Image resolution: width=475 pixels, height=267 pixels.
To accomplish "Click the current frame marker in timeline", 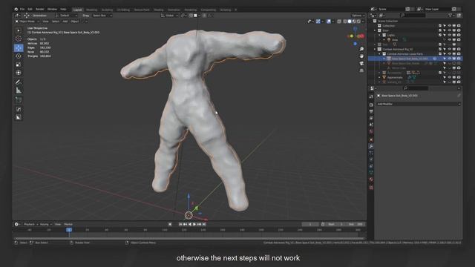I will click(x=69, y=230).
